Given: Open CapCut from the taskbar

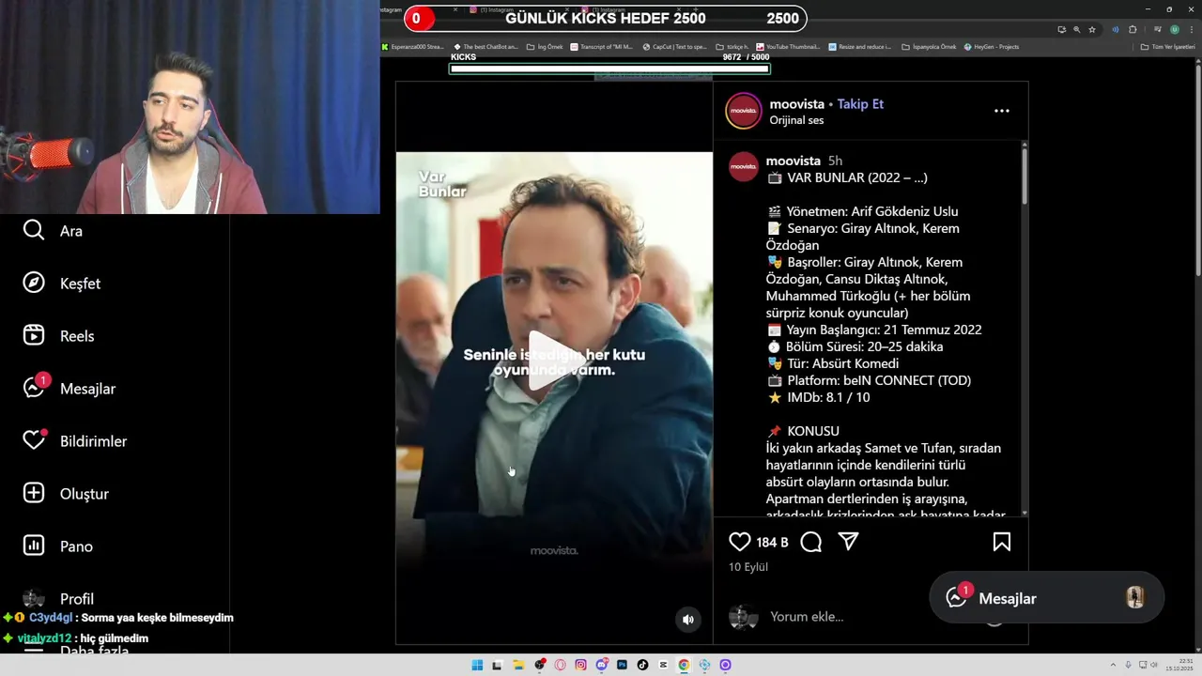Looking at the screenshot, I should click(663, 665).
